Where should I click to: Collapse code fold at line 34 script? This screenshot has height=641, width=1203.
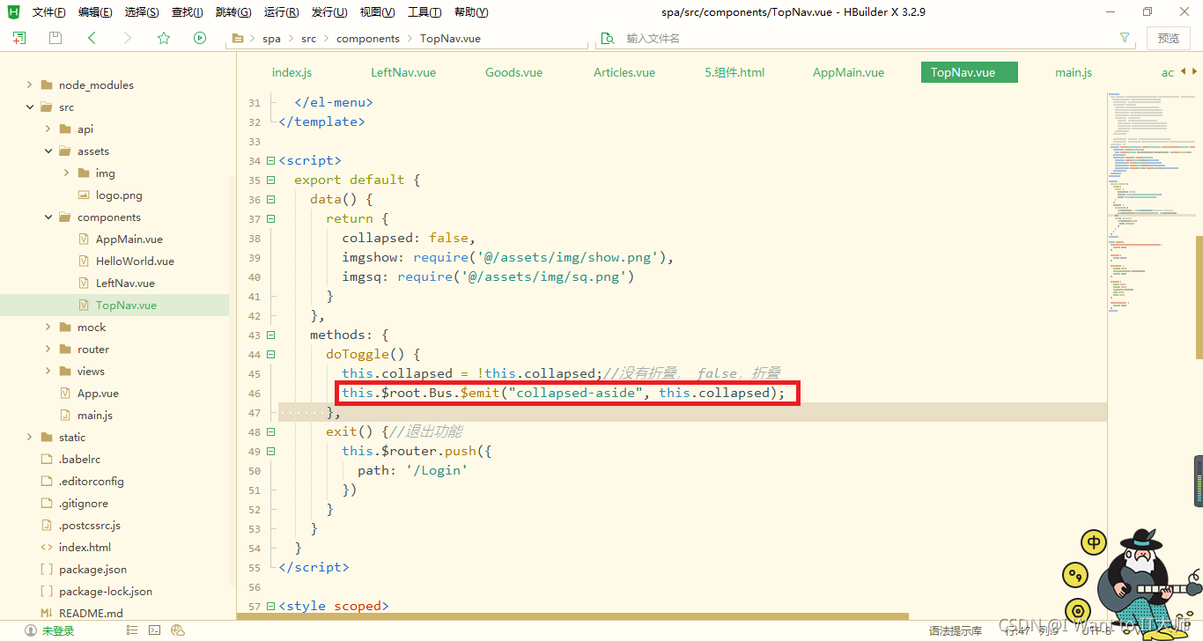point(270,161)
